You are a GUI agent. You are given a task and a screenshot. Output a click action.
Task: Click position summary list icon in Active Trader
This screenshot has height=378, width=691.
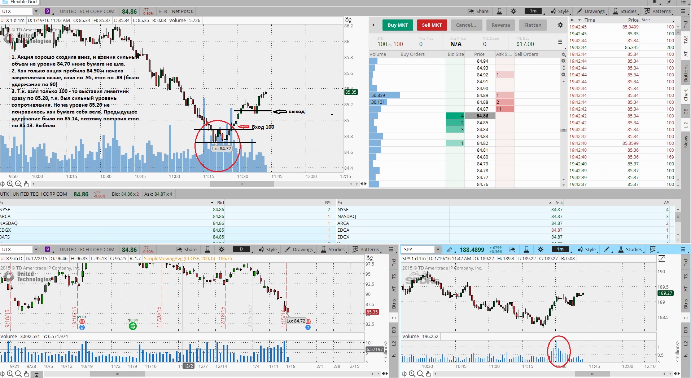(x=560, y=42)
